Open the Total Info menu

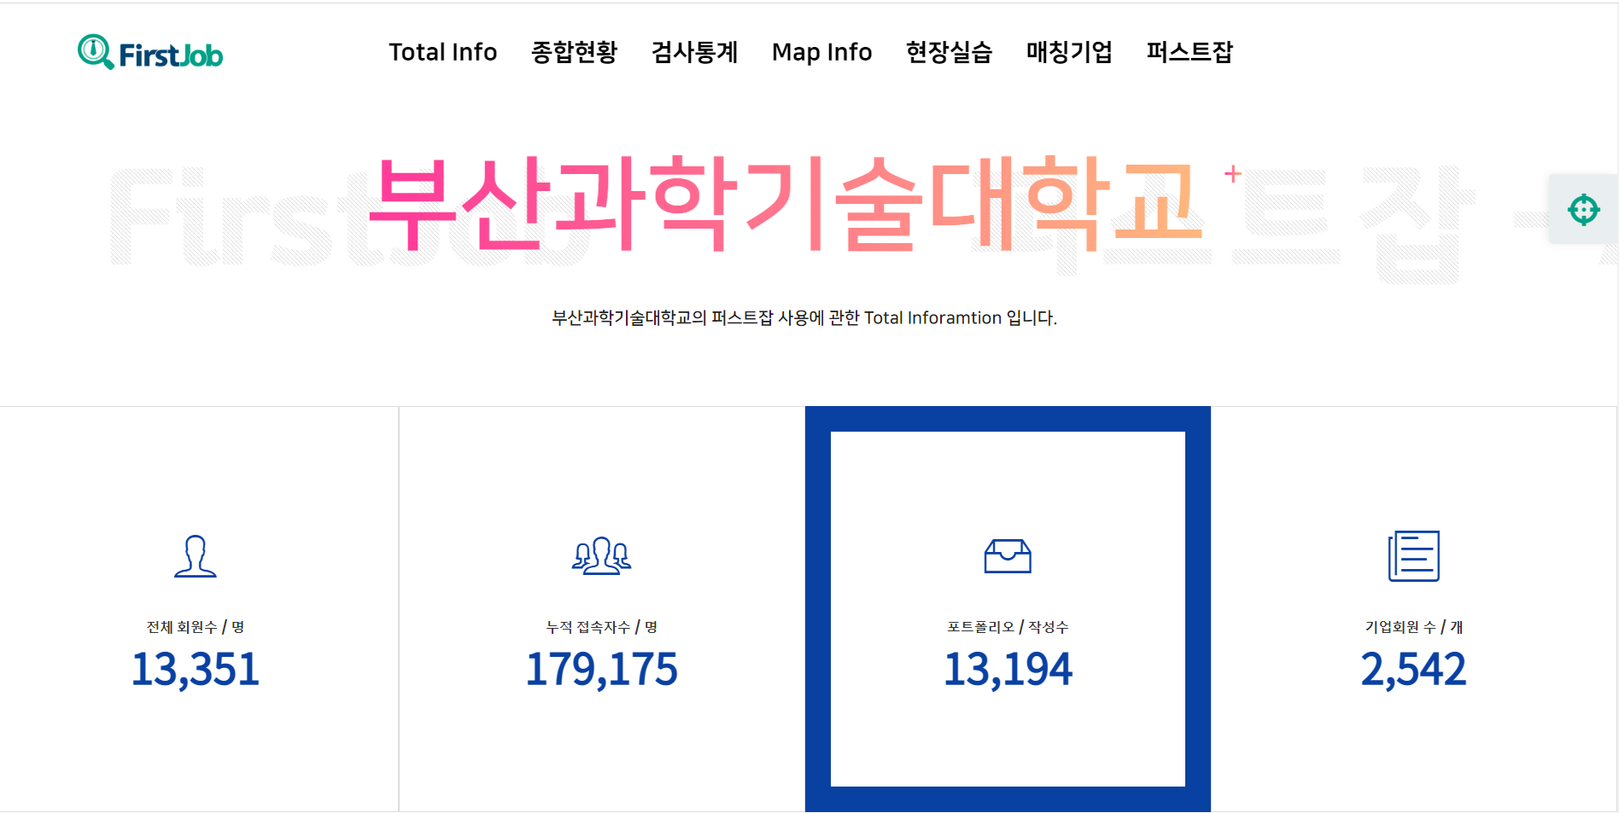point(443,52)
